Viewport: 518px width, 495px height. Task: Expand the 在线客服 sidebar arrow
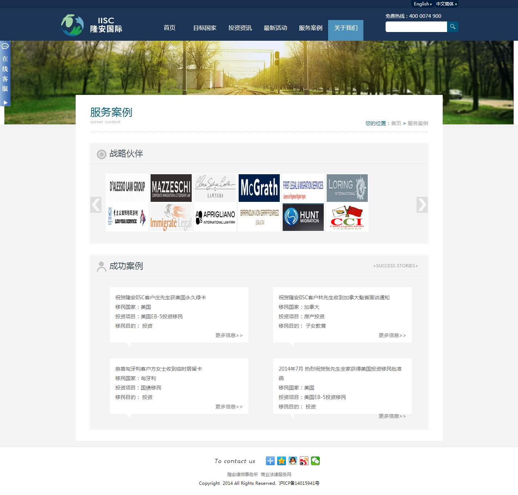tap(5, 103)
